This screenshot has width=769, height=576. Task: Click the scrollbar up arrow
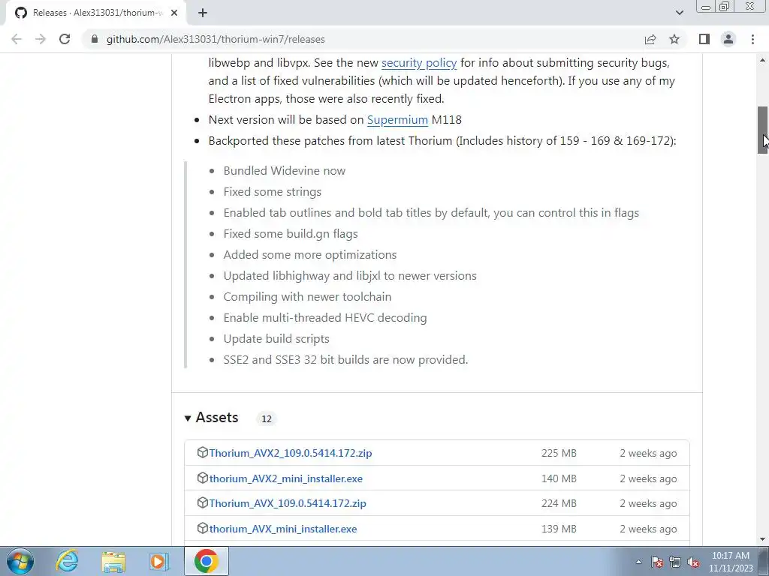tap(762, 60)
